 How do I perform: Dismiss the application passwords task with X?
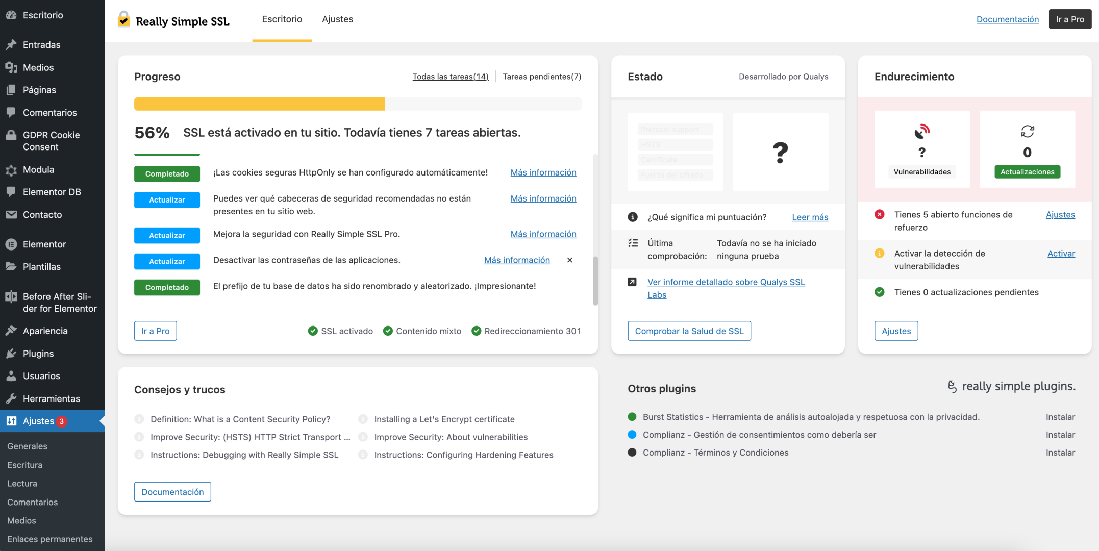(x=570, y=260)
